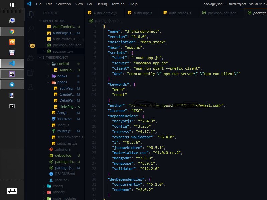Collapse the Open Editors section
Image resolution: width=267 pixels, height=200 pixels.
[40, 21]
